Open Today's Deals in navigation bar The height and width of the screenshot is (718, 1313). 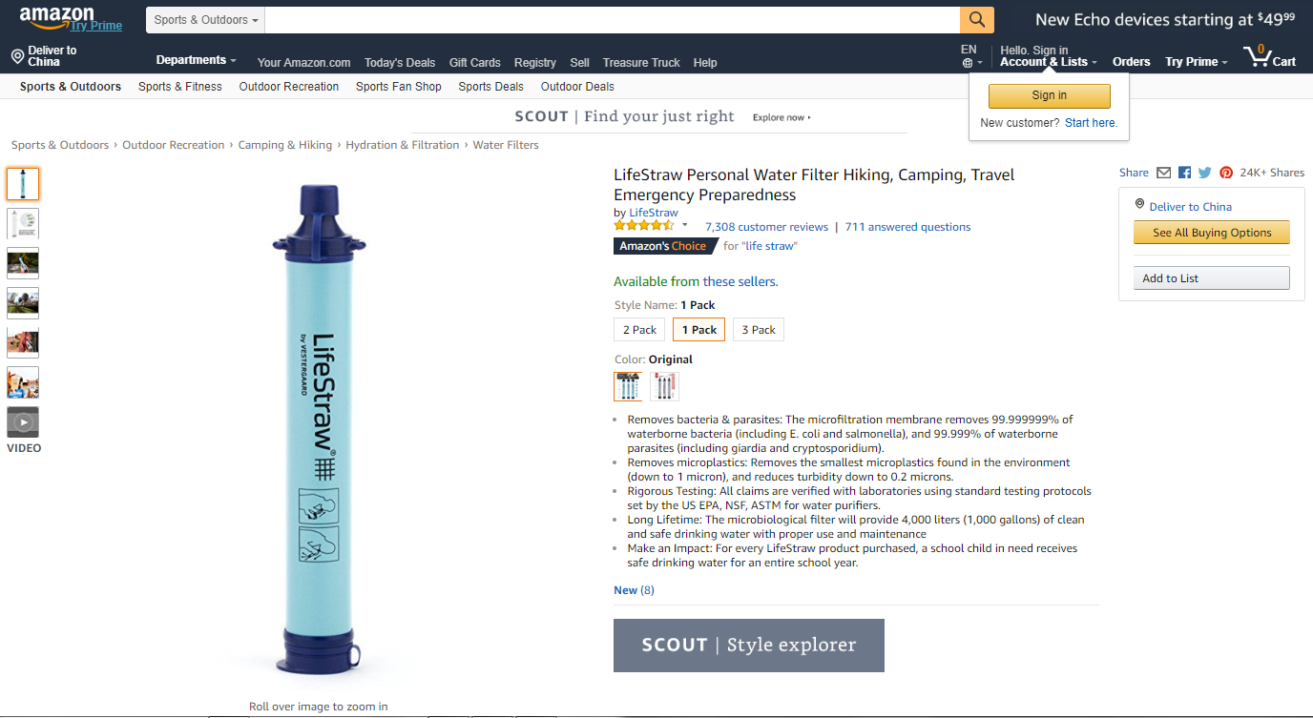(400, 63)
